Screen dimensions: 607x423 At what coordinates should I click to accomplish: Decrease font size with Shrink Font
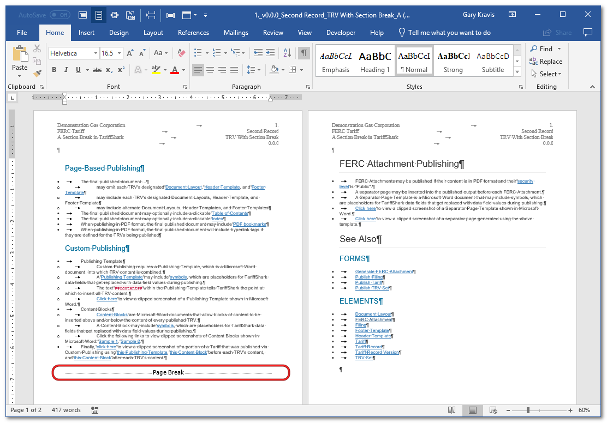click(142, 53)
